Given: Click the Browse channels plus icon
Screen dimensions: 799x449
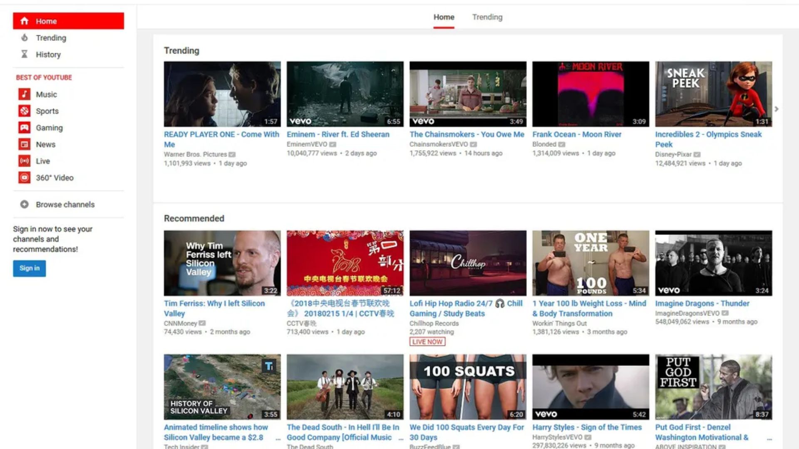Looking at the screenshot, I should pos(25,204).
